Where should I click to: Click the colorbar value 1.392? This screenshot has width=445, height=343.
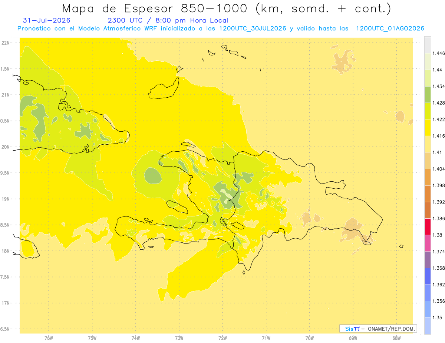[439, 202]
